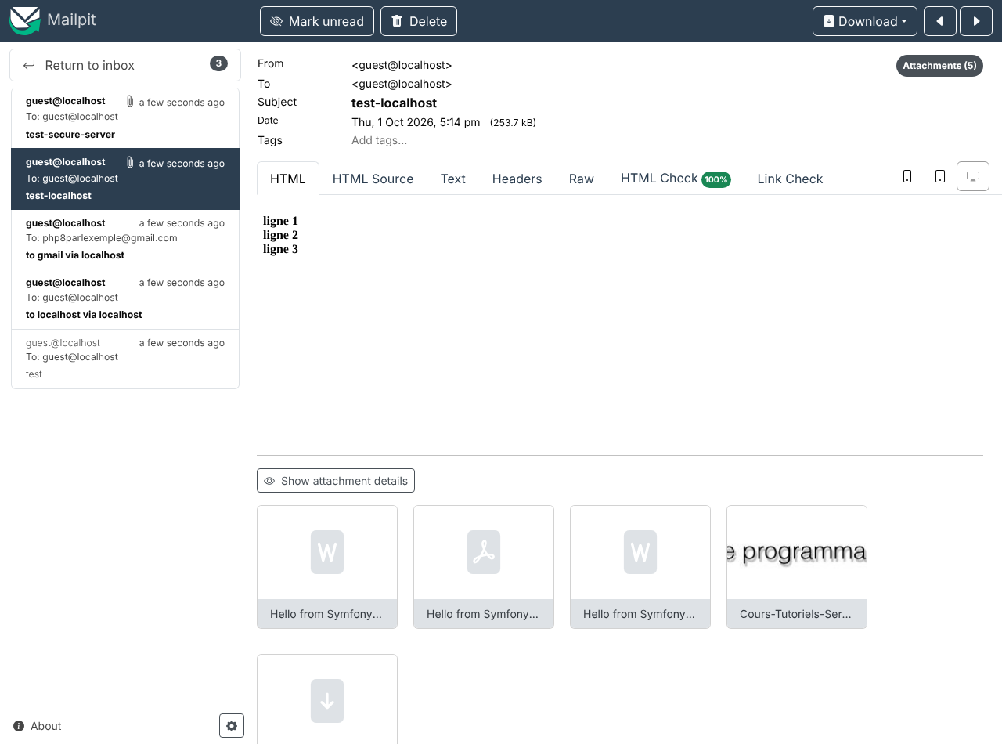Screen dimensions: 1002x744
Task: Click the unread count badge 3
Action: pyautogui.click(x=218, y=63)
